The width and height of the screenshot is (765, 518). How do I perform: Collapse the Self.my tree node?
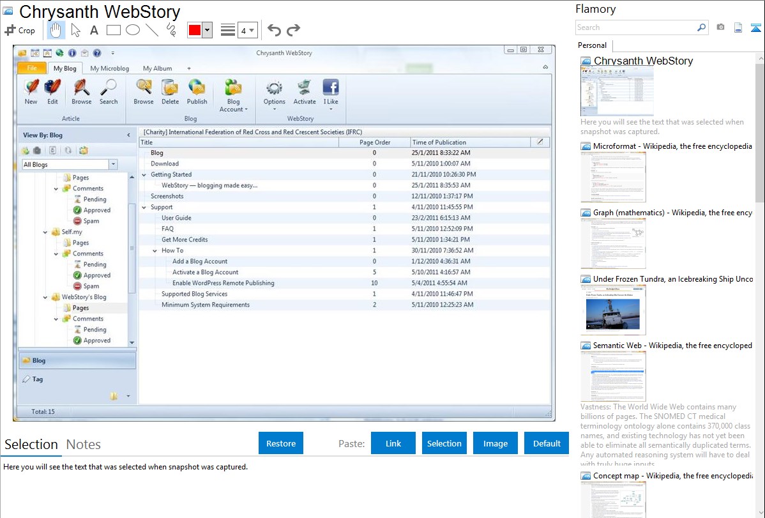[45, 232]
